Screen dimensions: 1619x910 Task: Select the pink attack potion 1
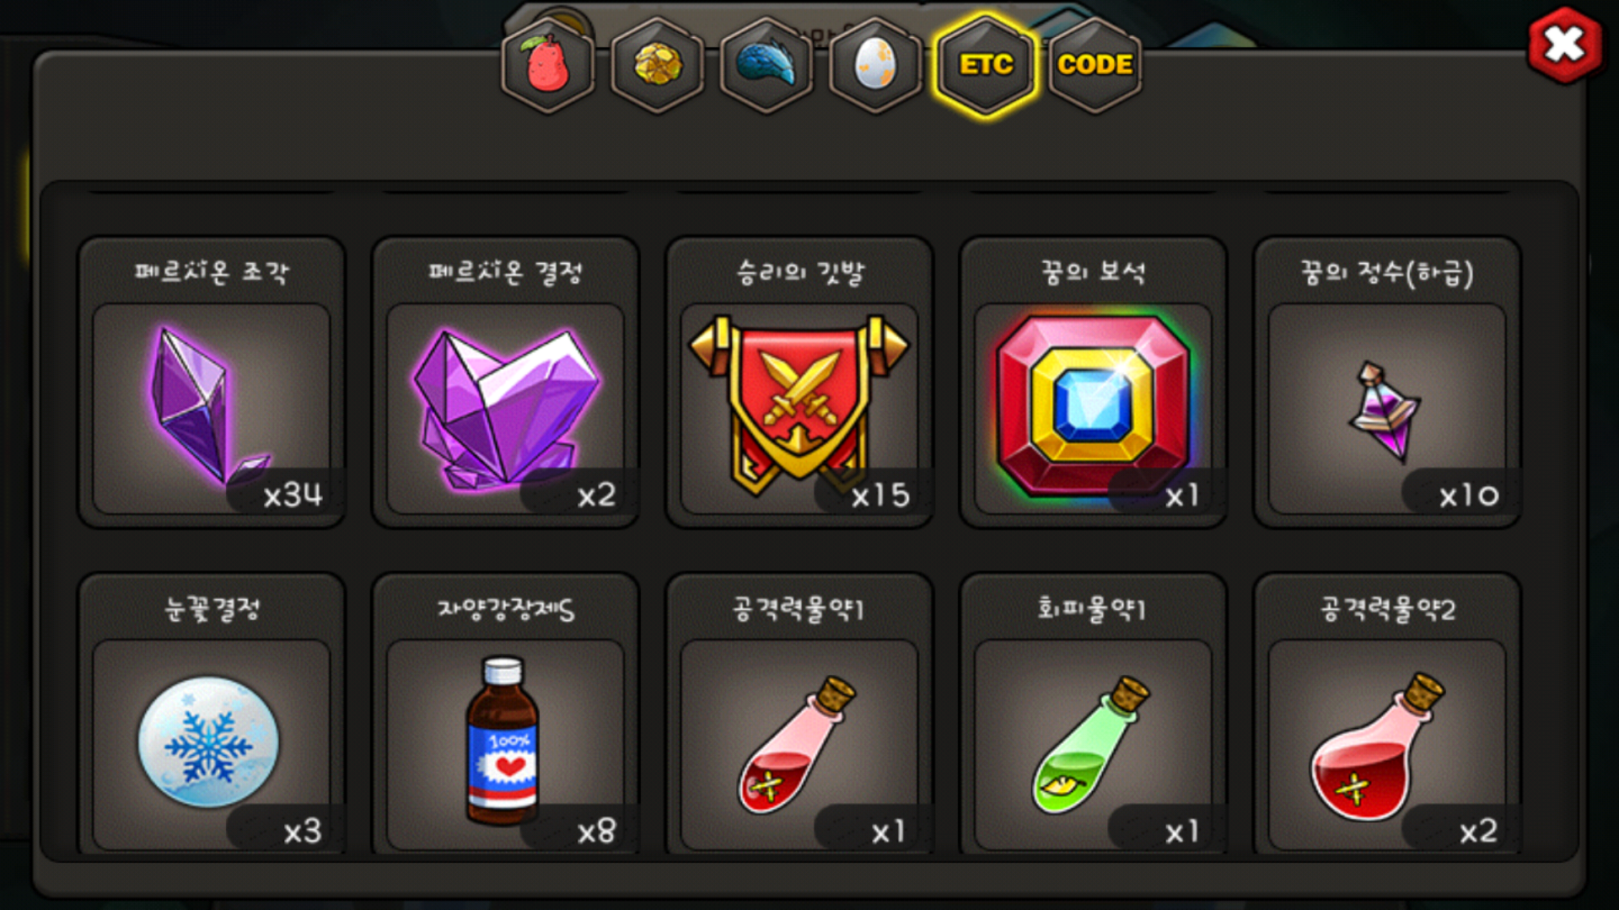pos(799,745)
